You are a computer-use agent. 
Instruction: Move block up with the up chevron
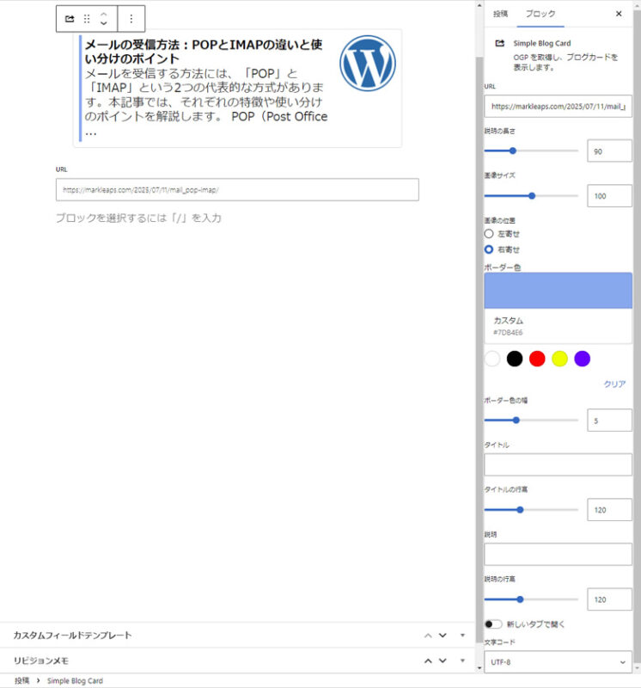[x=104, y=13]
